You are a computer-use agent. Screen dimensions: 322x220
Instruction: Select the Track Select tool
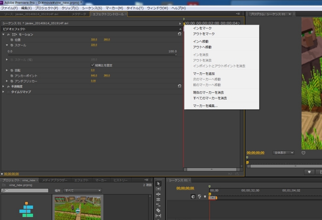(x=158, y=189)
